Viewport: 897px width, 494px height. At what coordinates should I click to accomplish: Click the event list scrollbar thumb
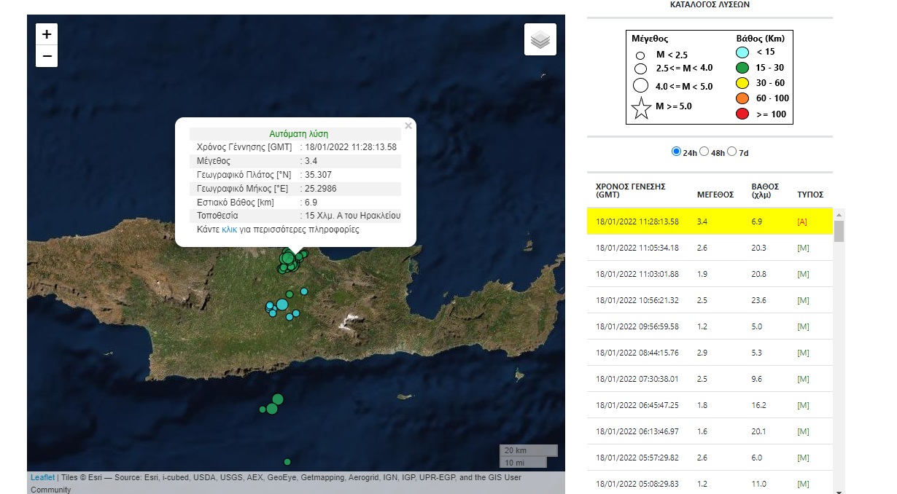click(x=839, y=231)
